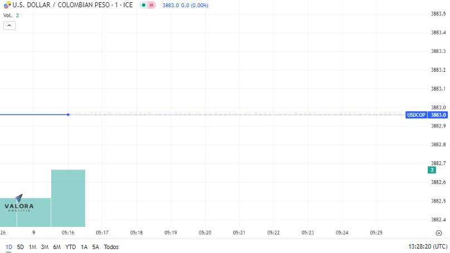This screenshot has width=450, height=253.
Task: Show all data with Todos
Action: tap(111, 247)
